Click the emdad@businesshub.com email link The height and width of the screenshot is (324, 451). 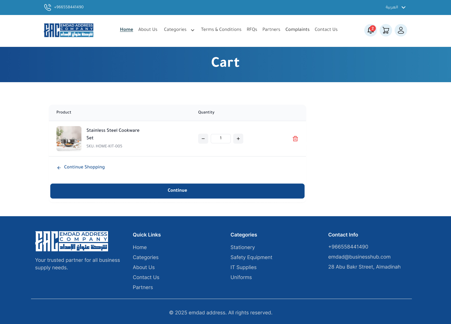tap(359, 257)
